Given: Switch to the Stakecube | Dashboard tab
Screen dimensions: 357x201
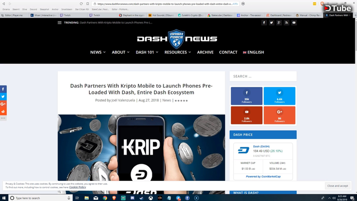Looking at the screenshot, I should 220,15.
